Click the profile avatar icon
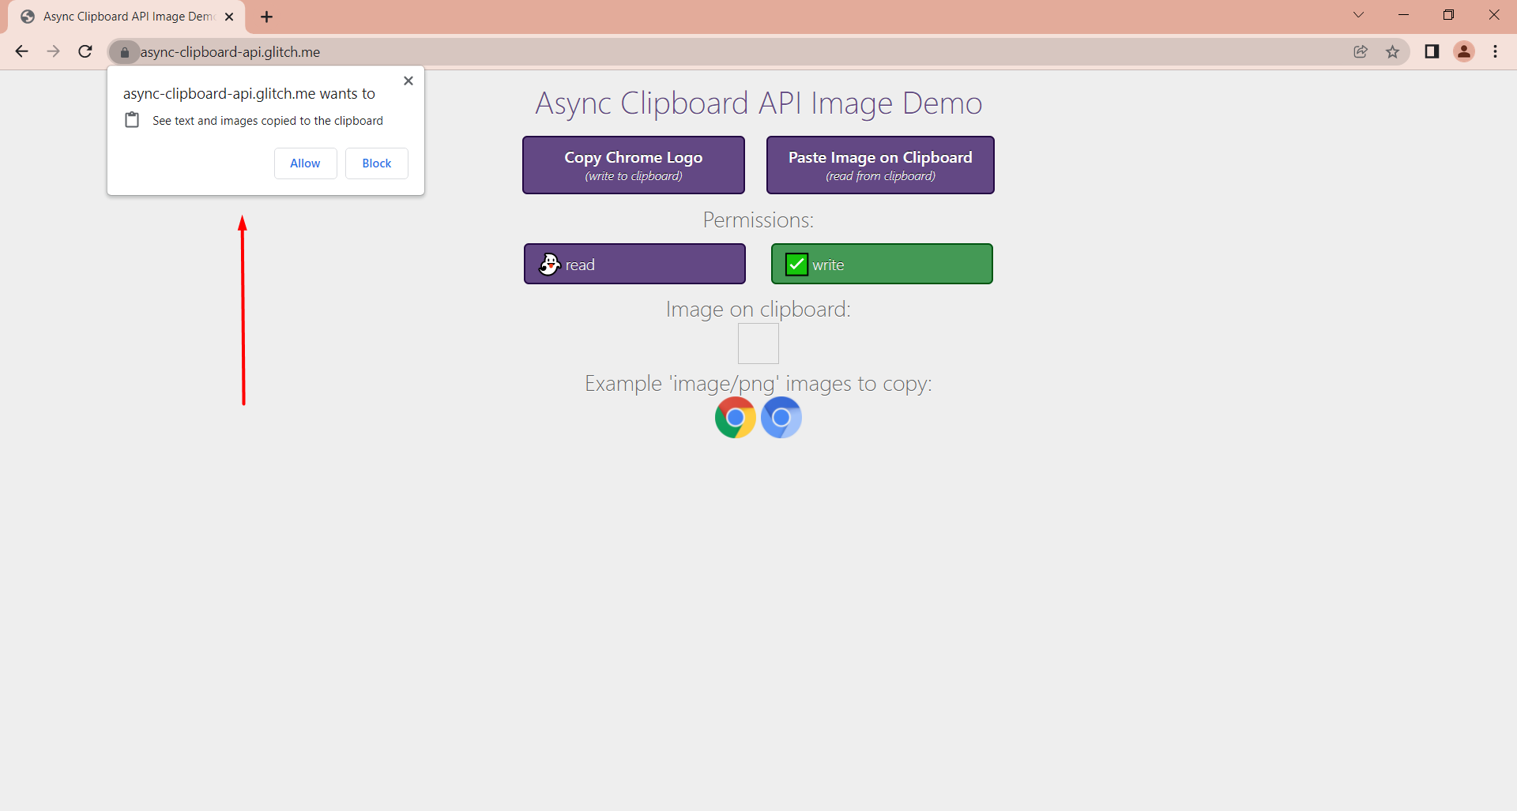The width and height of the screenshot is (1517, 811). pyautogui.click(x=1464, y=51)
